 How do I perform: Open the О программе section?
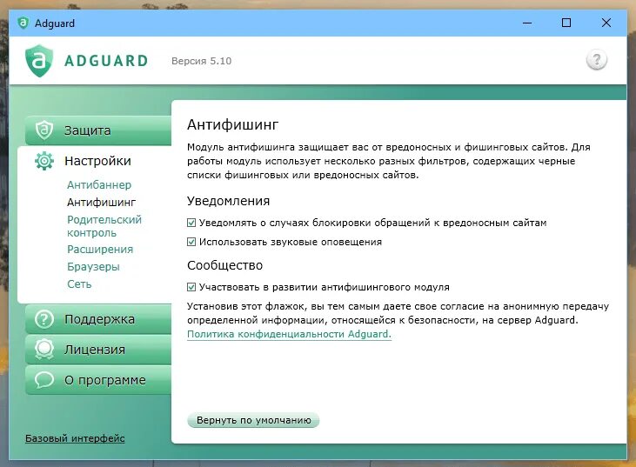[x=98, y=380]
